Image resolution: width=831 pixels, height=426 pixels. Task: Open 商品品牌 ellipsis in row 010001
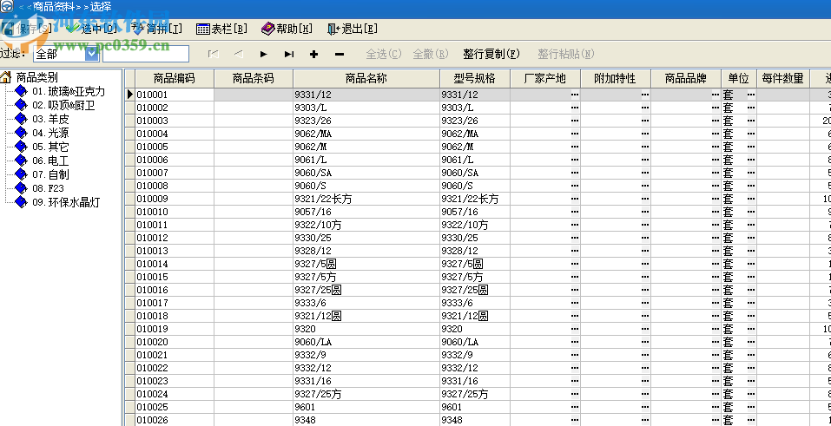coord(716,95)
